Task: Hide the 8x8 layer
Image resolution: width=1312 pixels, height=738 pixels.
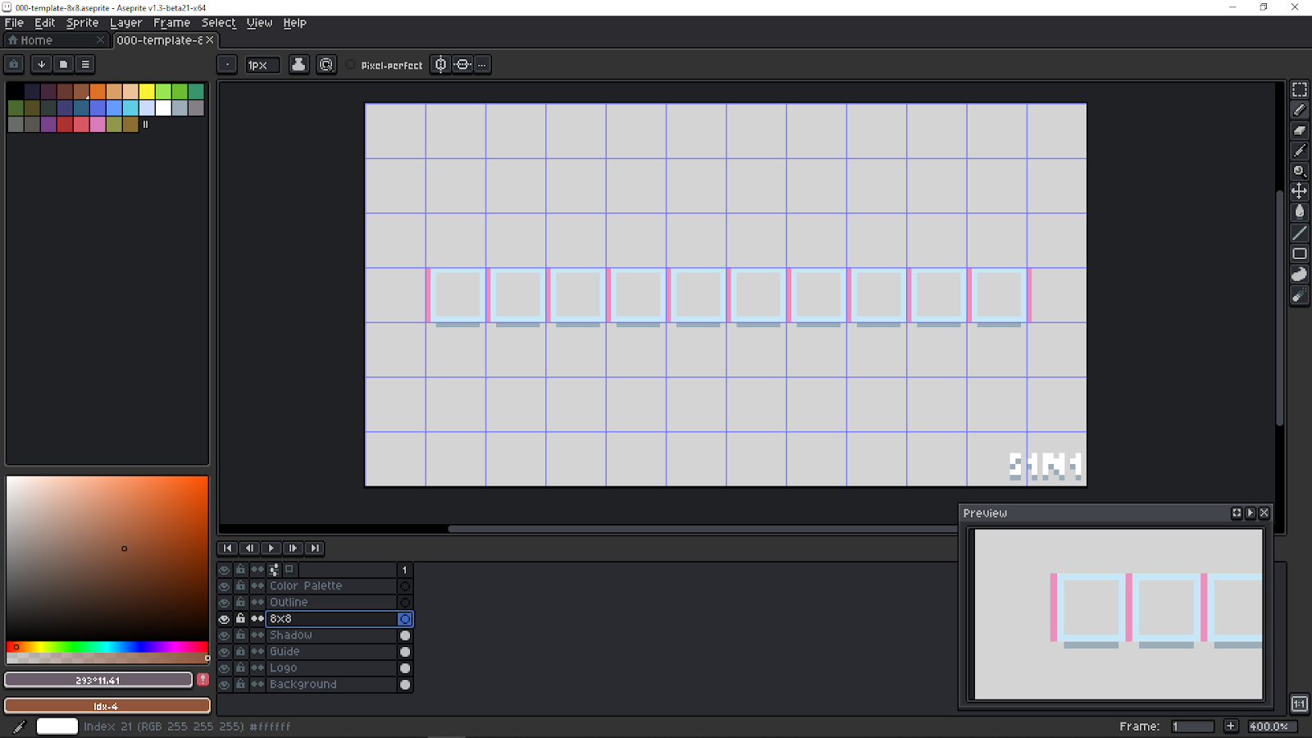Action: (x=224, y=619)
